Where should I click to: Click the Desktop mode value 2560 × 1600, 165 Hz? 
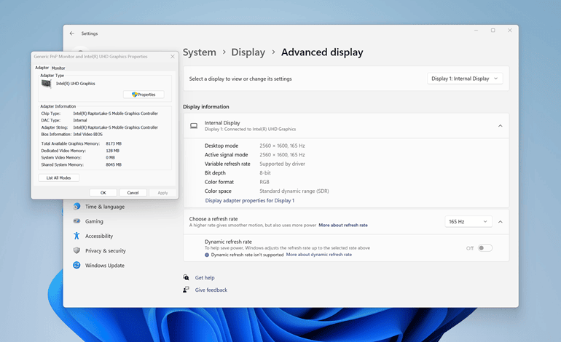(282, 146)
